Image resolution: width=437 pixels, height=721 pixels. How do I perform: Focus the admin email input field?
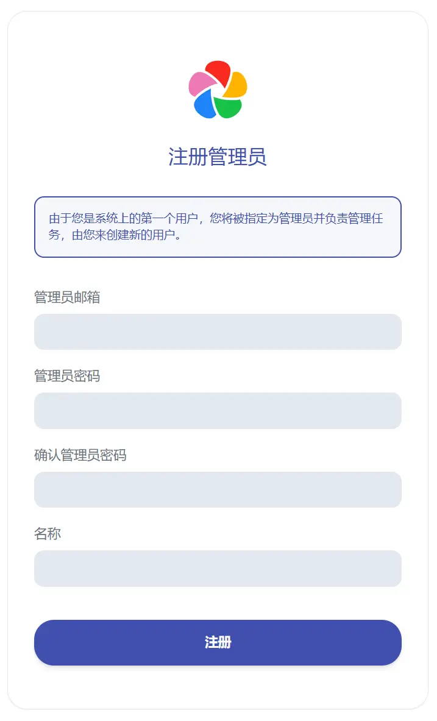tap(218, 332)
